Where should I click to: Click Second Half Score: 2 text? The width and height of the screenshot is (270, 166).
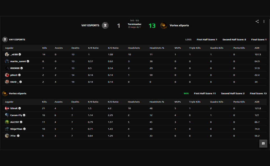point(233,93)
